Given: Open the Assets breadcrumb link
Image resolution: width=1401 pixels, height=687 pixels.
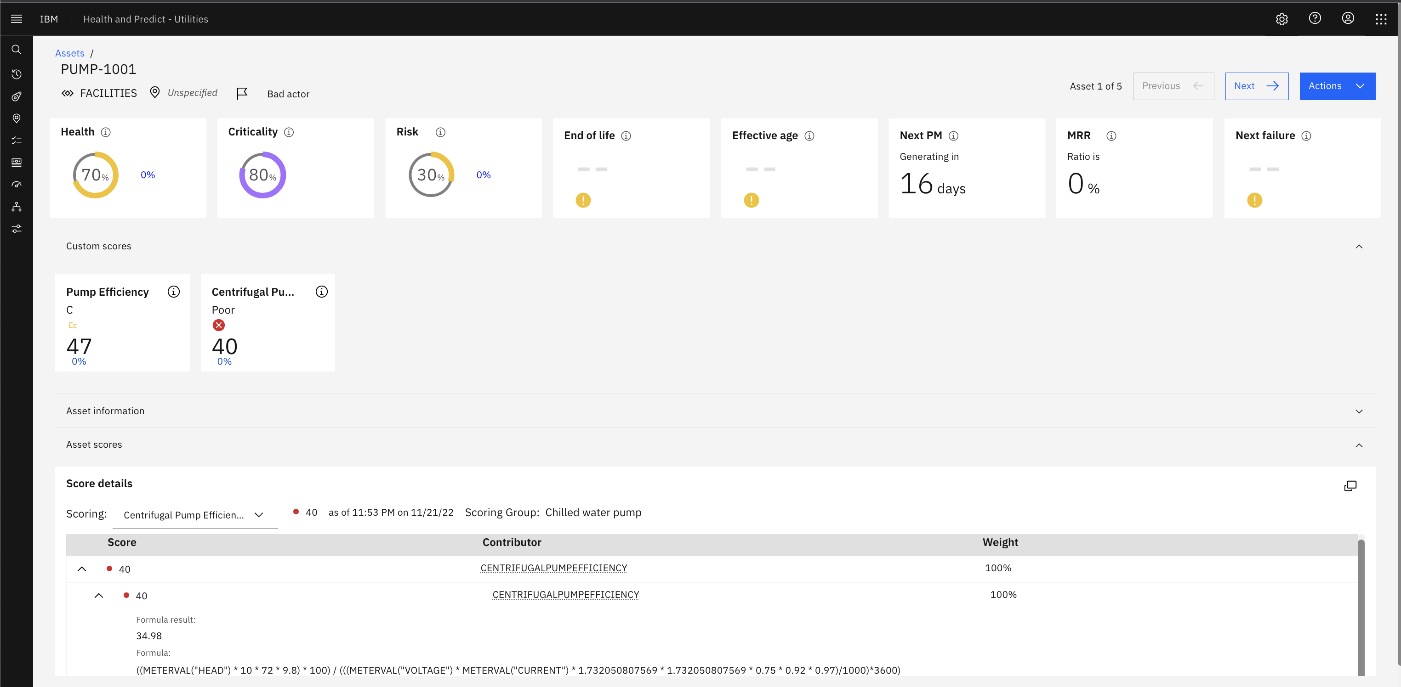Looking at the screenshot, I should [x=69, y=53].
